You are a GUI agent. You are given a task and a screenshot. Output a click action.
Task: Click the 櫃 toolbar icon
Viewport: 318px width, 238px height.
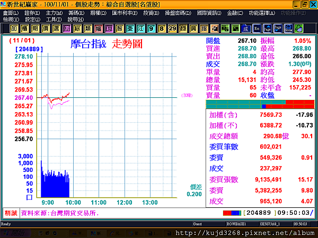pyautogui.click(x=24, y=29)
